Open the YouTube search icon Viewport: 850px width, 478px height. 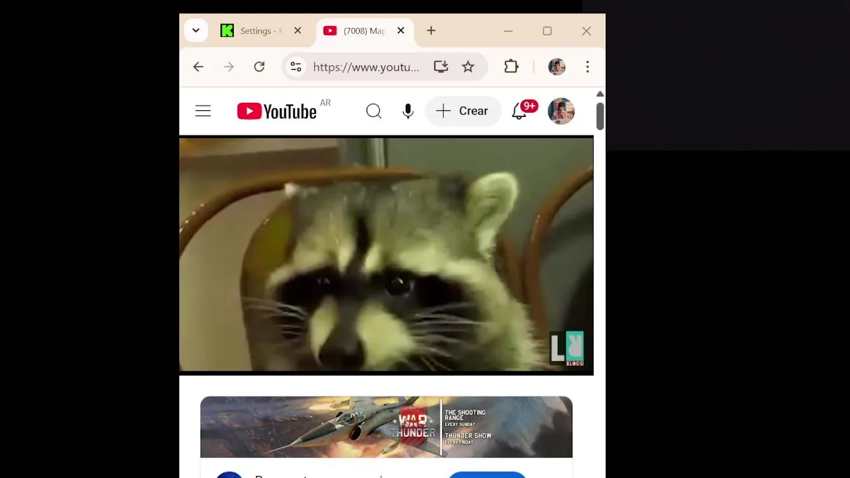pyautogui.click(x=374, y=111)
